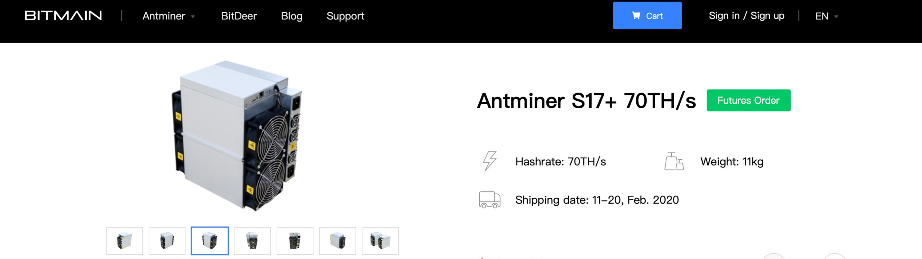Expand the Antminer dropdown menu
This screenshot has height=259, width=922.
[169, 16]
